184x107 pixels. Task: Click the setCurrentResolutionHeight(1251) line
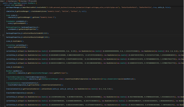[28, 37]
